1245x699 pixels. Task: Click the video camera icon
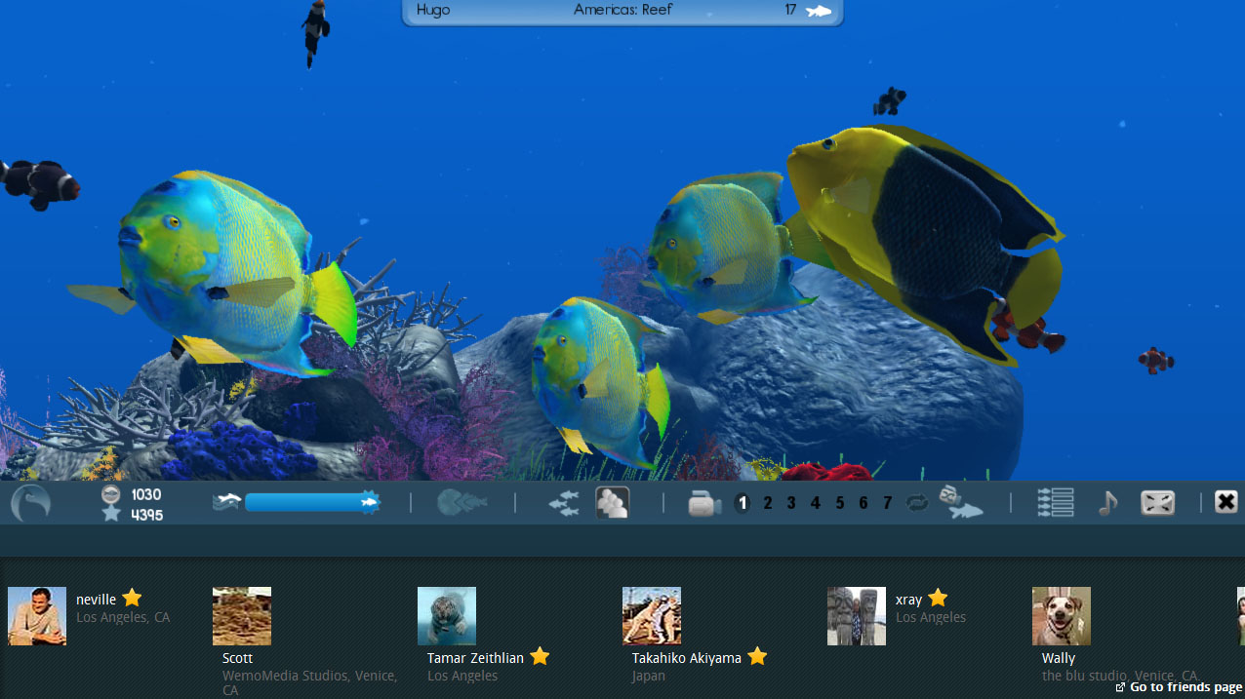pos(703,504)
